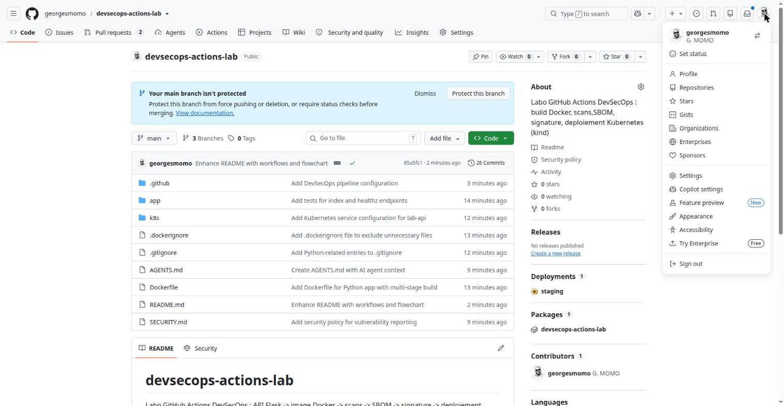The image size is (784, 406).
Task: Switch to the Issues tab
Action: (59, 32)
